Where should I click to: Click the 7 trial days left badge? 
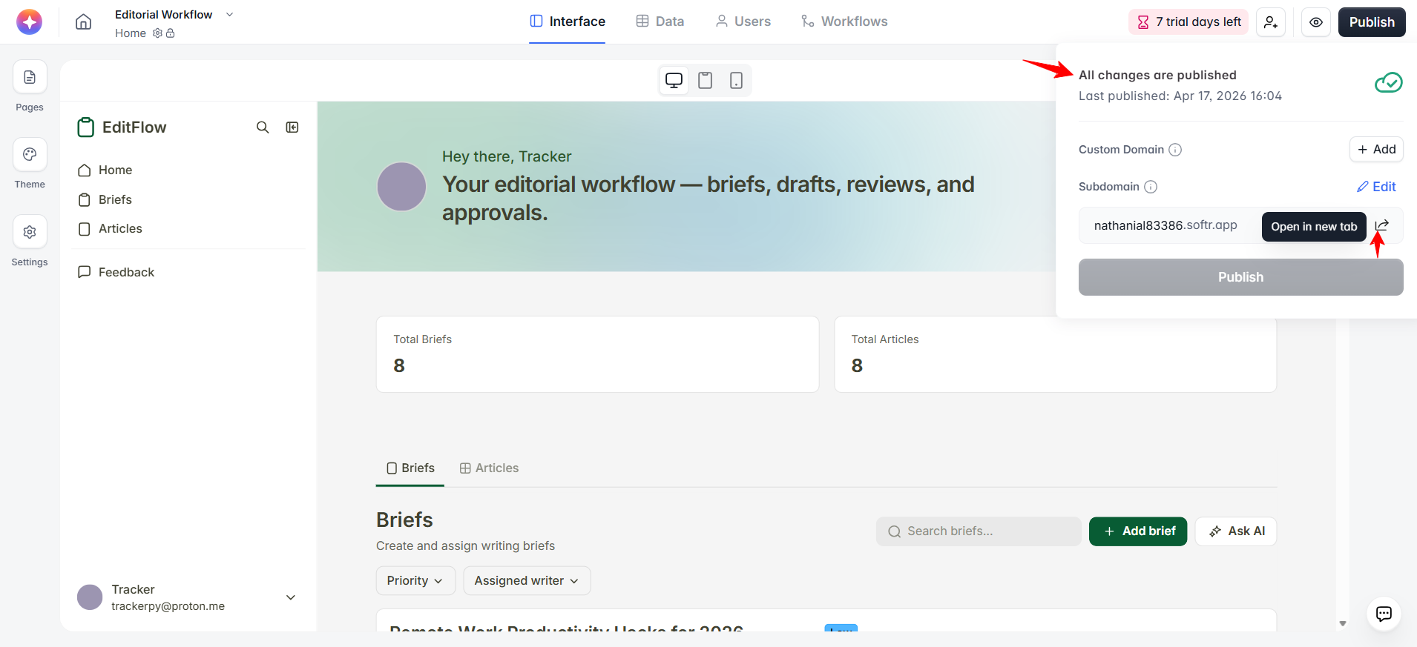(1188, 22)
